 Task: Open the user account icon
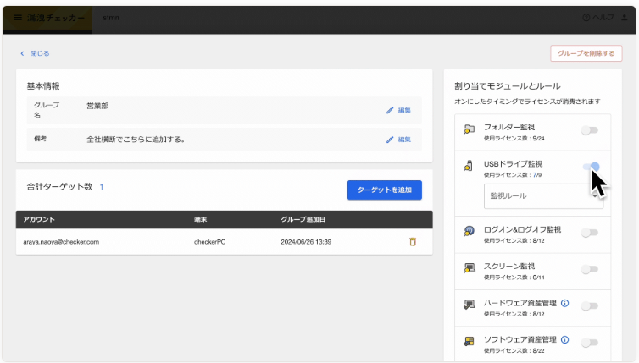[x=625, y=18]
